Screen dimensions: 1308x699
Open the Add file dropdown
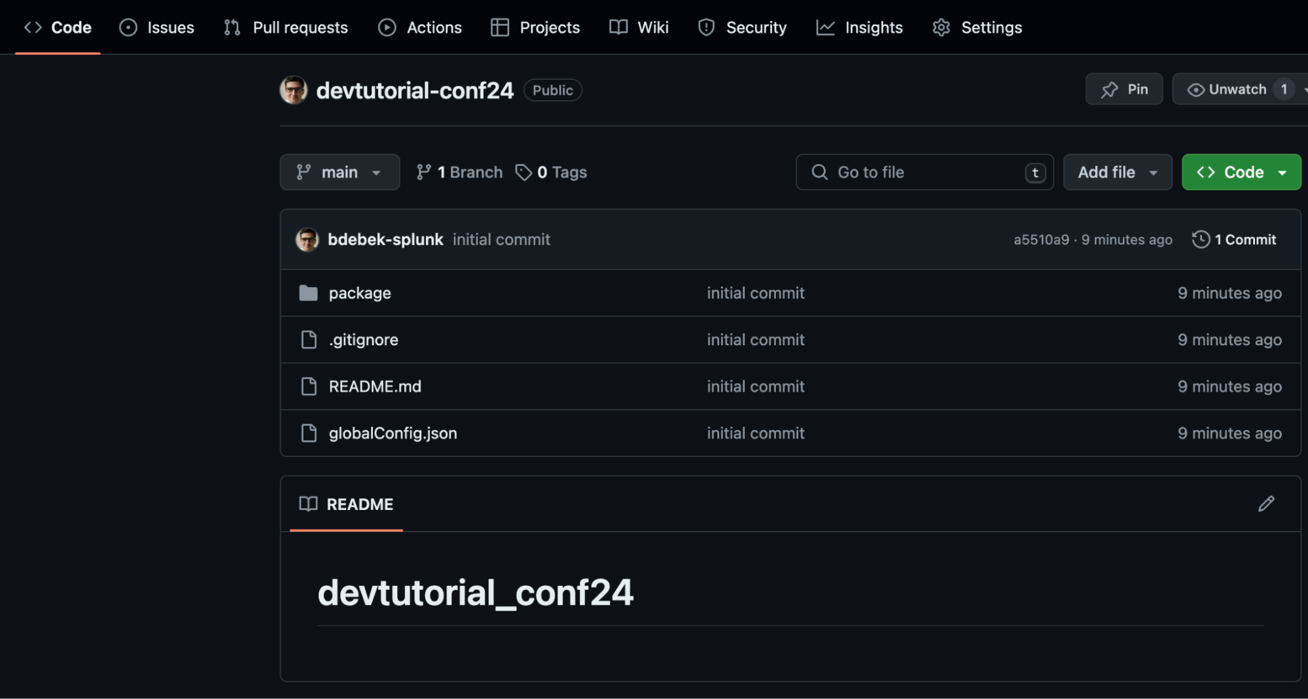click(1118, 172)
